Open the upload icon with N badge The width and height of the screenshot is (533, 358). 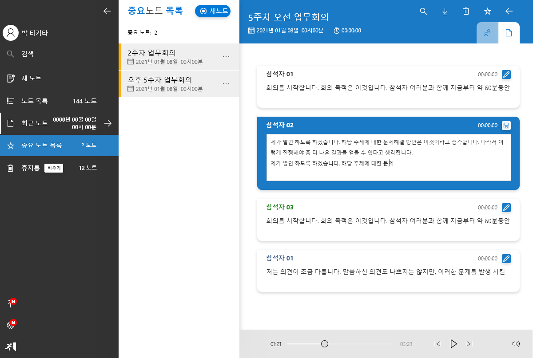pyautogui.click(x=11, y=303)
